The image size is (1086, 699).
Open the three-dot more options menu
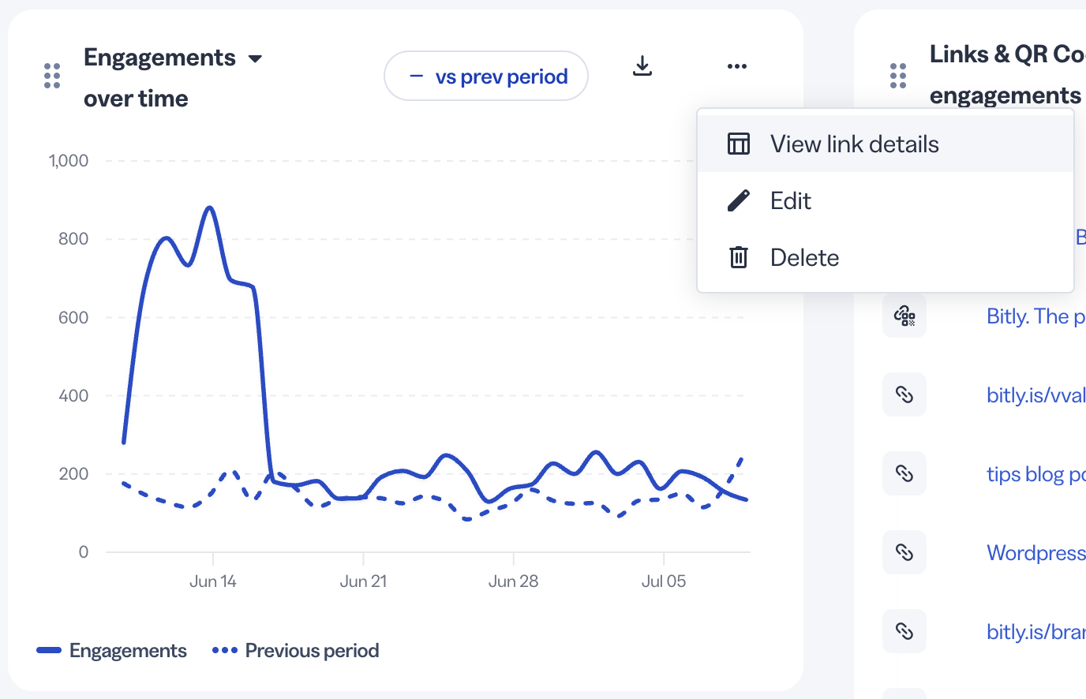737,66
